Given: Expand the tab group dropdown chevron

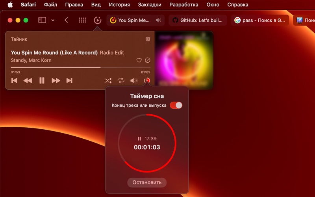Looking at the screenshot, I should [53, 20].
